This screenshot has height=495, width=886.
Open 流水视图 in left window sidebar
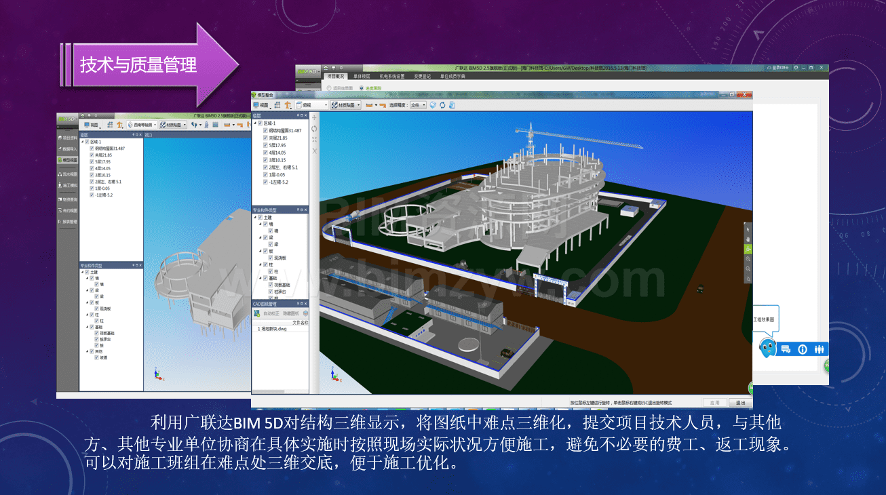68,174
